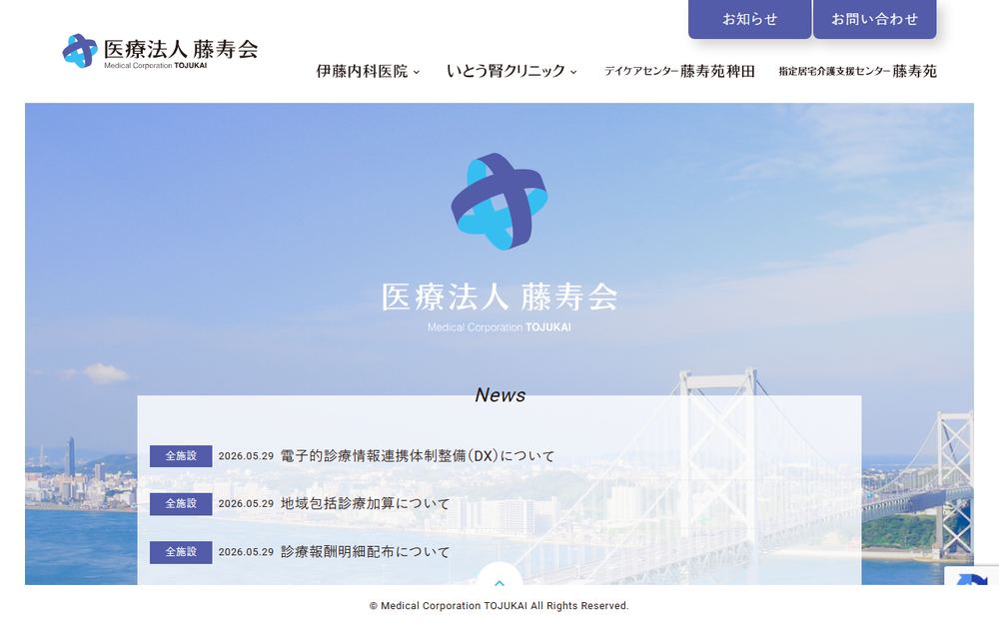Expand the 伊藤内科医院 menu
The image size is (999, 624).
click(369, 71)
